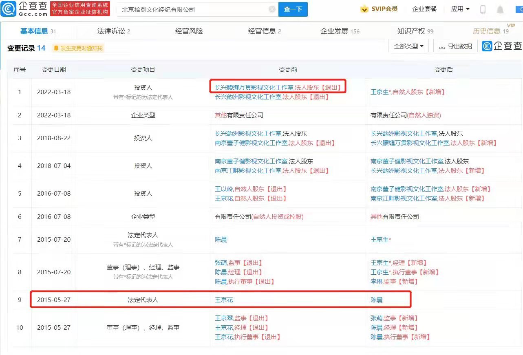Viewport: 523px width, 355px height.
Task: Open 王京花 in row 9 变更前
Action: [x=224, y=300]
